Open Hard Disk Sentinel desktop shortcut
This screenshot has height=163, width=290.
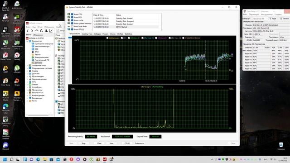(x=5, y=134)
